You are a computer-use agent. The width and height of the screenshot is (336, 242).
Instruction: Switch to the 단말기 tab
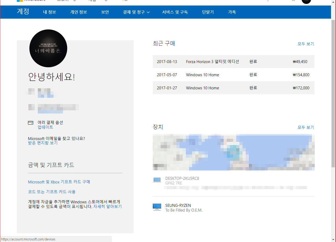[208, 12]
